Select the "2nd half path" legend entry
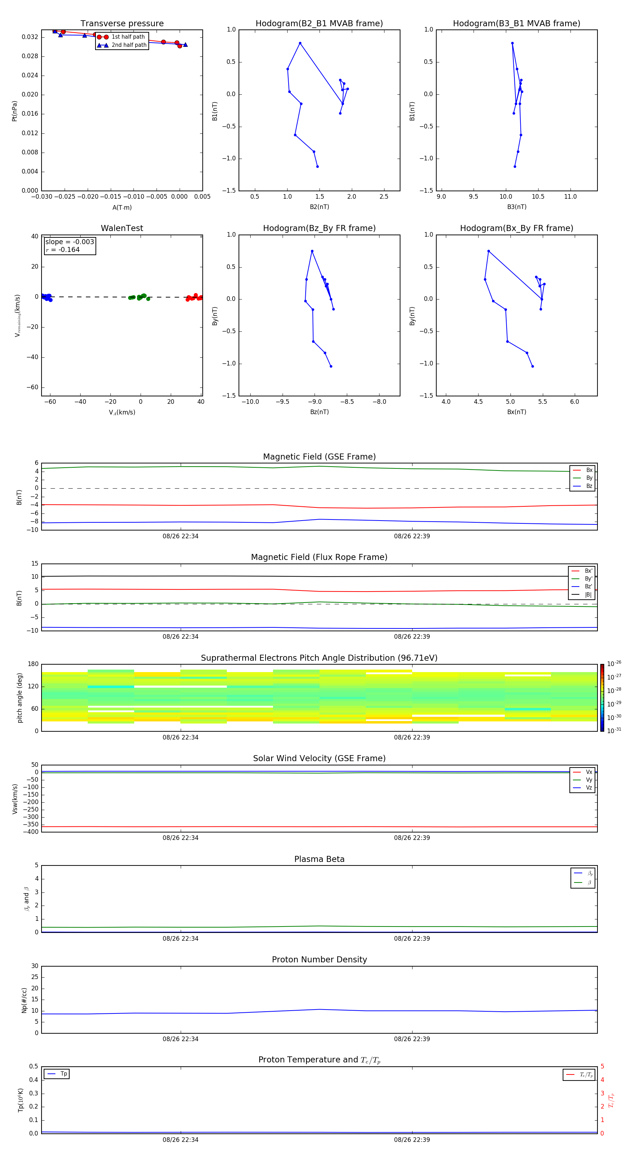Viewport: 639px width, 1171px height. (122, 45)
